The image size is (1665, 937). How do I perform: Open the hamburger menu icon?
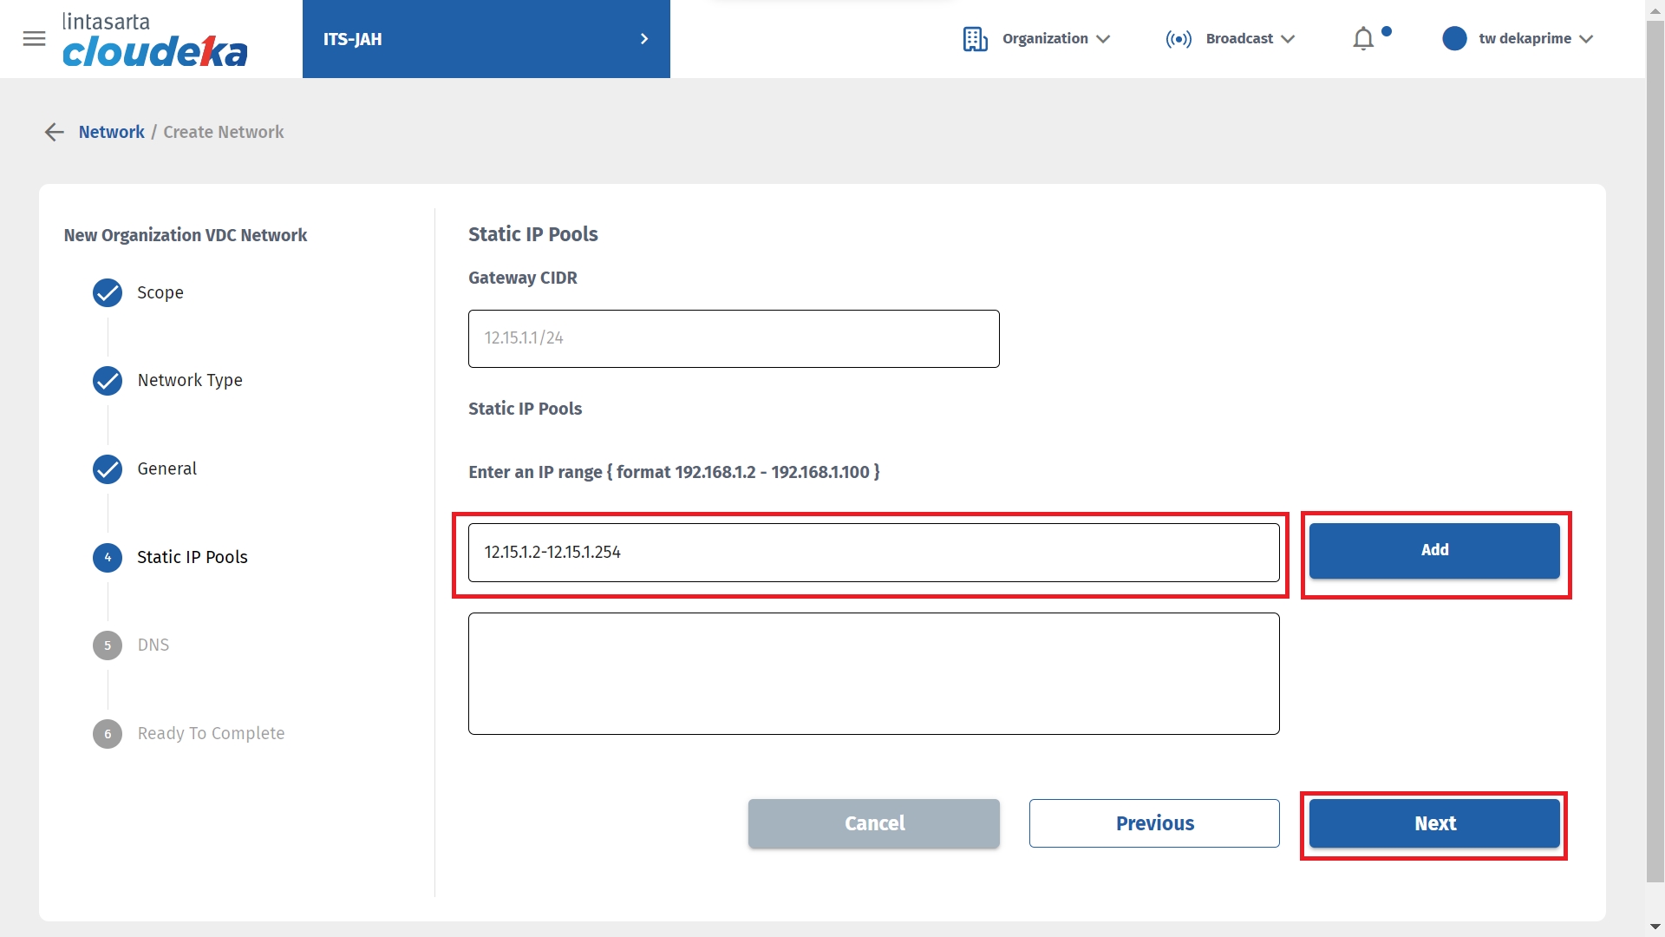34,39
